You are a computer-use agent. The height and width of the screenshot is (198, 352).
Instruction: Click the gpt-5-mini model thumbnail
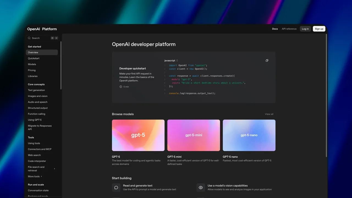(194, 135)
